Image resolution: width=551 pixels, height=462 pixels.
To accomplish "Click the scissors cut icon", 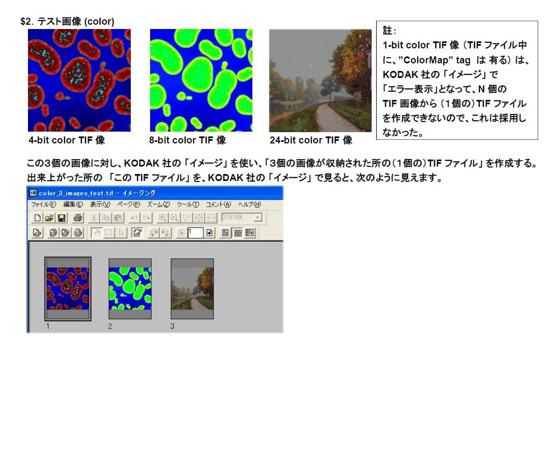I will pyautogui.click(x=94, y=218).
